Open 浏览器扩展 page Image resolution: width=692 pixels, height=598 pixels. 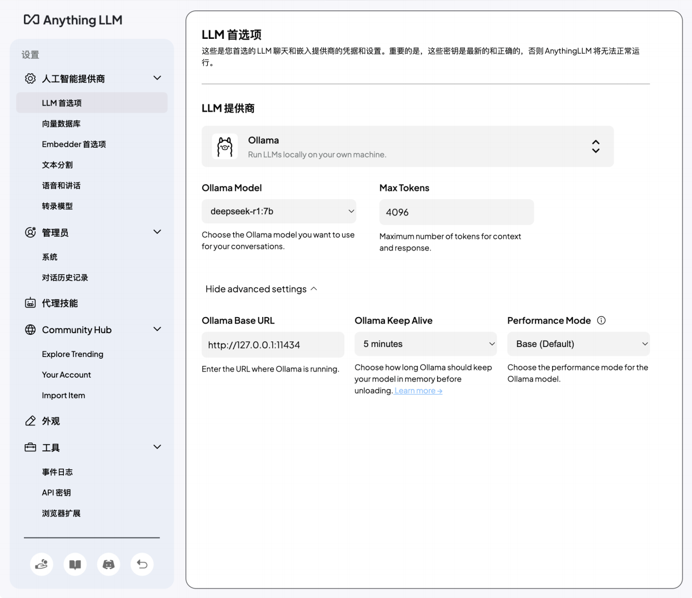point(61,513)
